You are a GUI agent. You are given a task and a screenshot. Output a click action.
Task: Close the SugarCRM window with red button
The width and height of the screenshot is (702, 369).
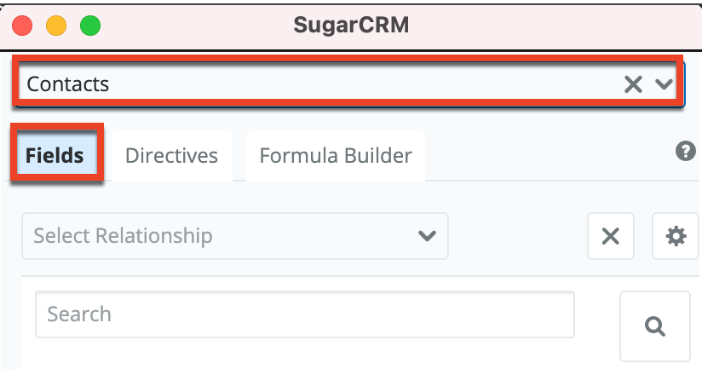click(23, 26)
